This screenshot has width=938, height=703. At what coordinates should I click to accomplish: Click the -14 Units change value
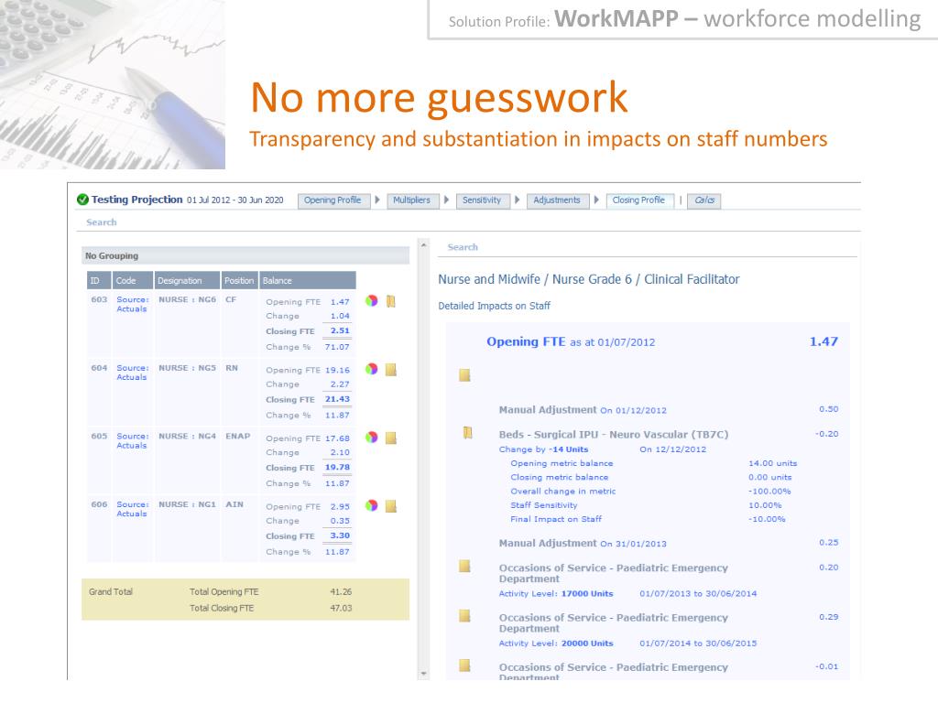568,449
